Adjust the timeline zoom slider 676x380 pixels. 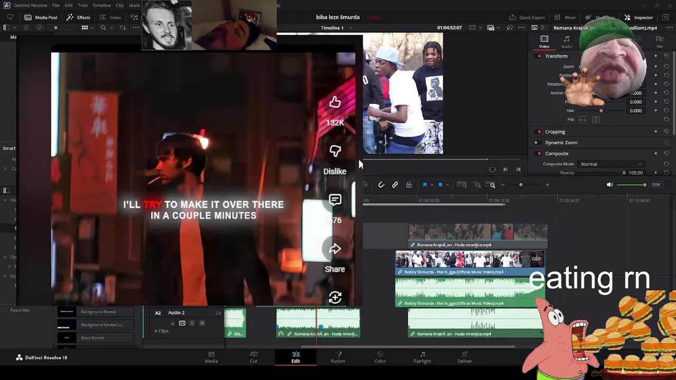click(x=521, y=185)
